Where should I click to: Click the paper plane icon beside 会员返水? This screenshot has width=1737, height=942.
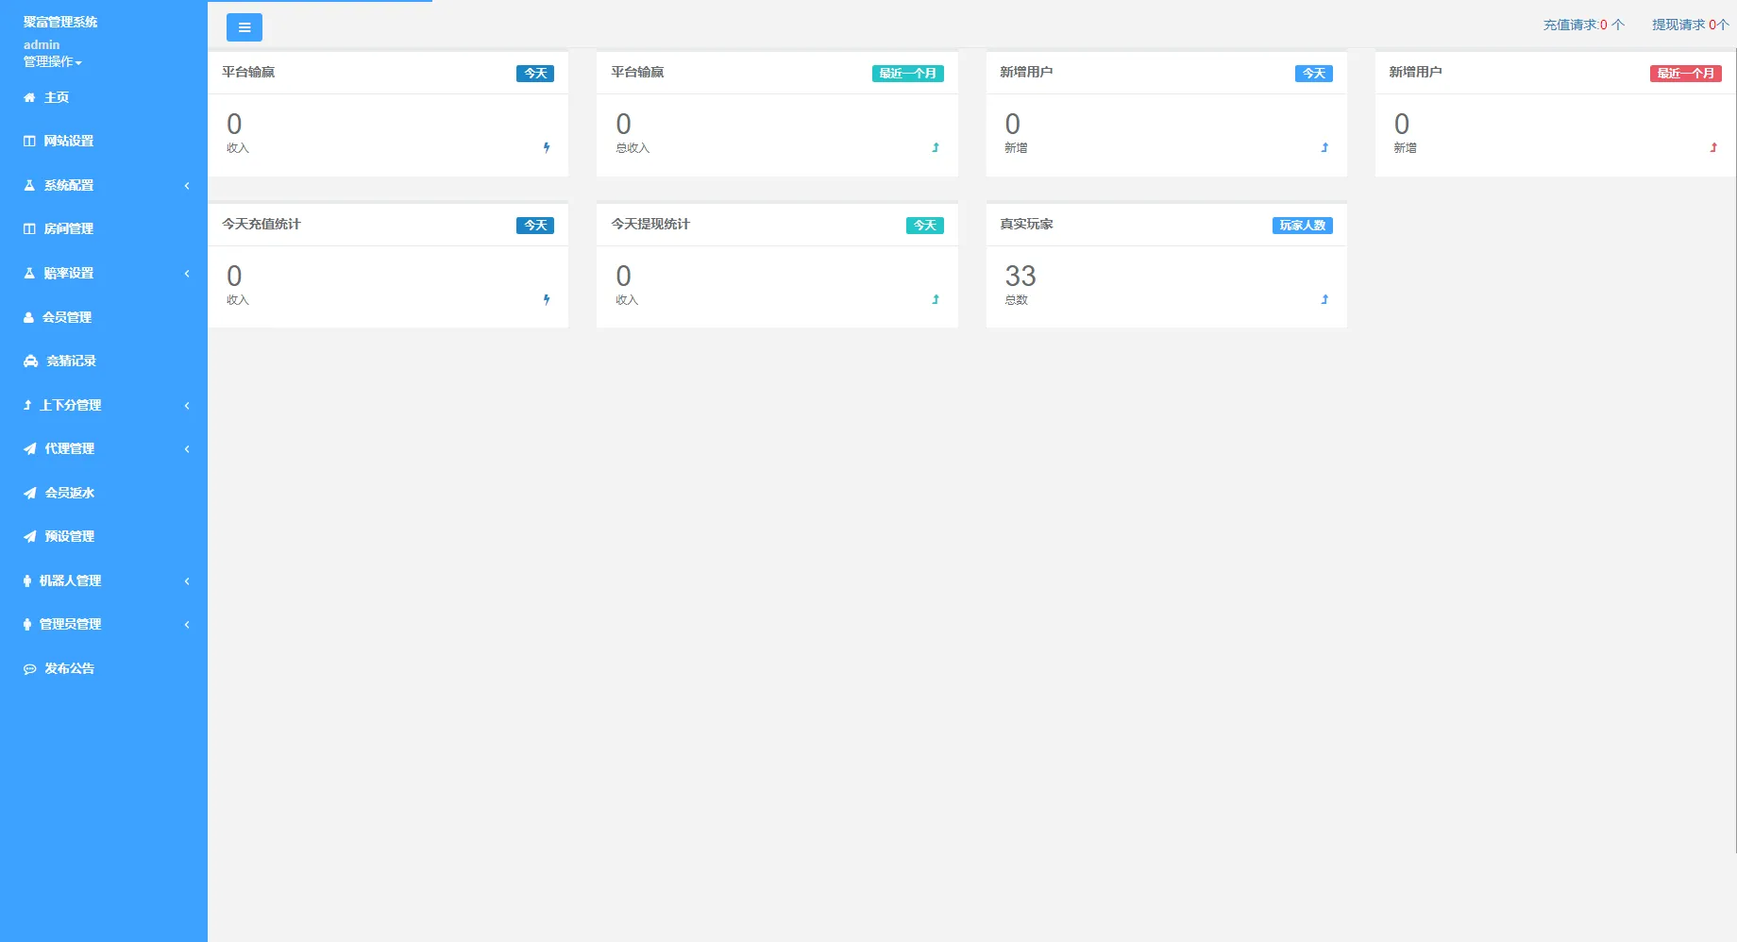(x=30, y=493)
